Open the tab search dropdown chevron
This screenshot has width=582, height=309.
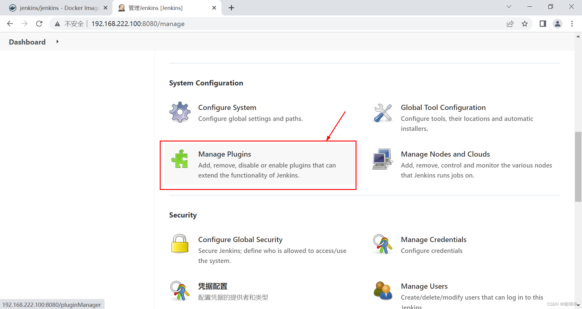(509, 7)
